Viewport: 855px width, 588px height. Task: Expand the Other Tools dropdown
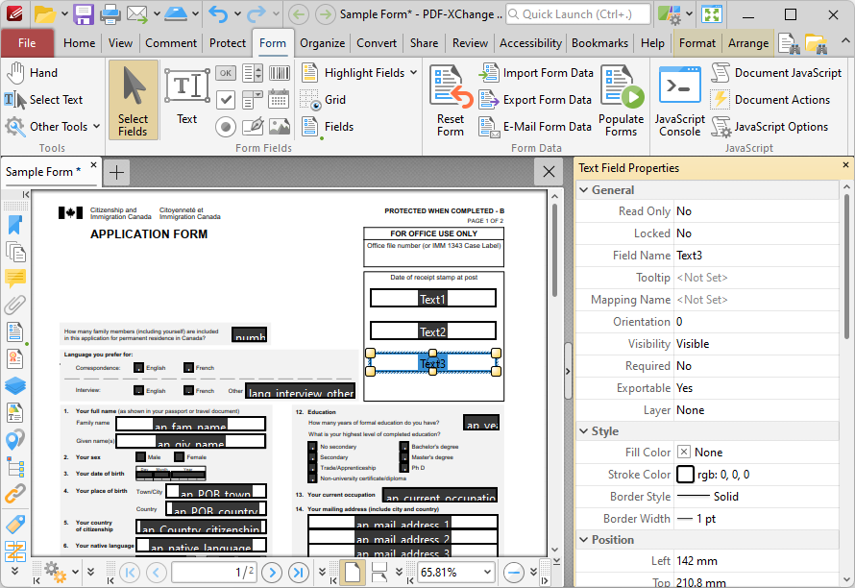pyautogui.click(x=96, y=127)
